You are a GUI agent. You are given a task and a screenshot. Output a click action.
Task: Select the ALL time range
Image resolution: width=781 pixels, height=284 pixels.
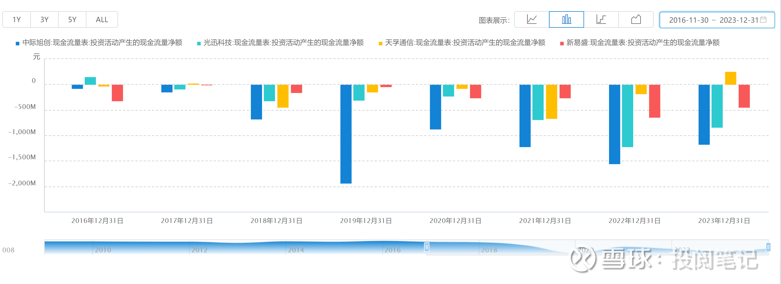(102, 20)
